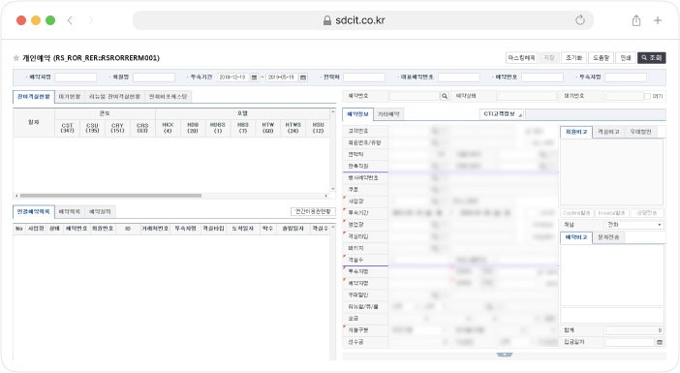Select the 우대할인 tab

(640, 132)
